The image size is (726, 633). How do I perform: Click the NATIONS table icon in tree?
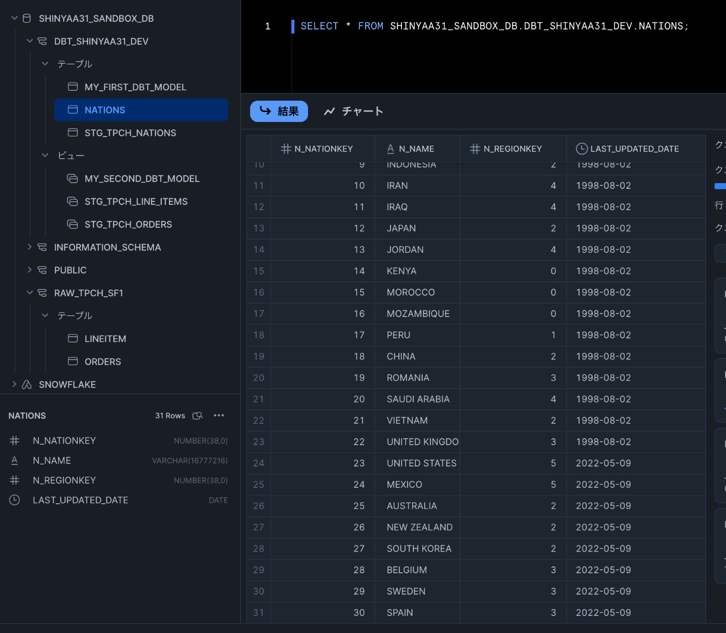(73, 109)
